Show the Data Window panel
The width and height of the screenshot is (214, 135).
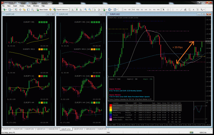pos(20,10)
